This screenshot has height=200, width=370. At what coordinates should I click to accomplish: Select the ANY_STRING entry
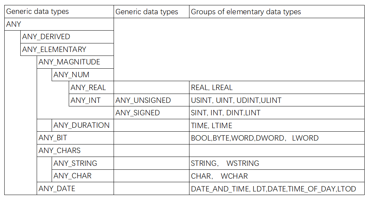[x=75, y=163]
